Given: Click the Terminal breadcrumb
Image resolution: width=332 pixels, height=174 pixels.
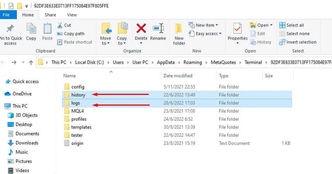Looking at the screenshot, I should [253, 62].
